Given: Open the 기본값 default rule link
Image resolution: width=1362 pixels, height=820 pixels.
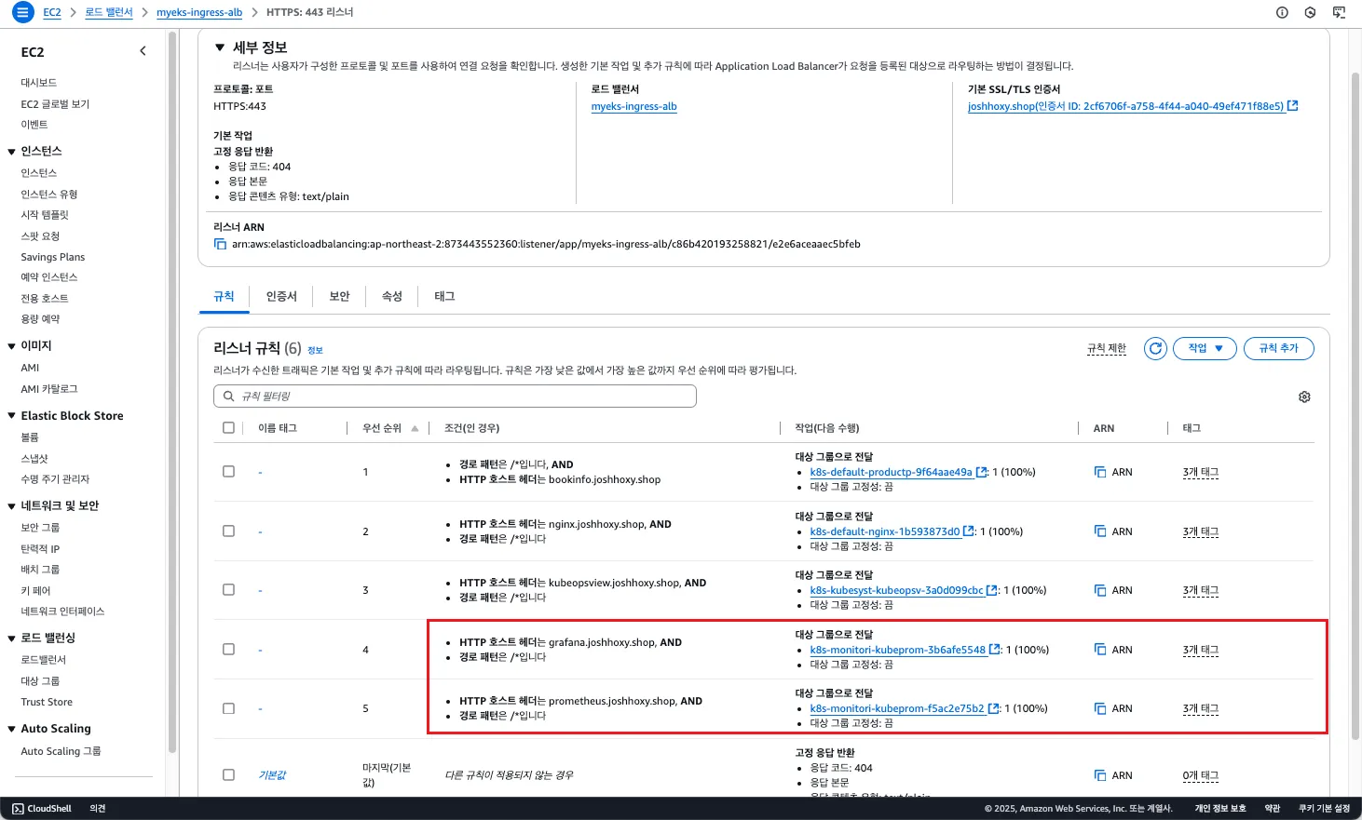Looking at the screenshot, I should 272,775.
